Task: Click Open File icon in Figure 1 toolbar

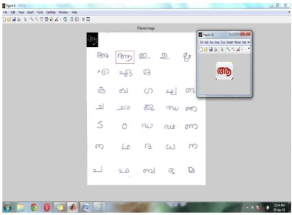Action: point(9,19)
